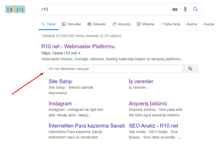Start voice search with microphone icon
The image size is (220, 144).
click(185, 9)
